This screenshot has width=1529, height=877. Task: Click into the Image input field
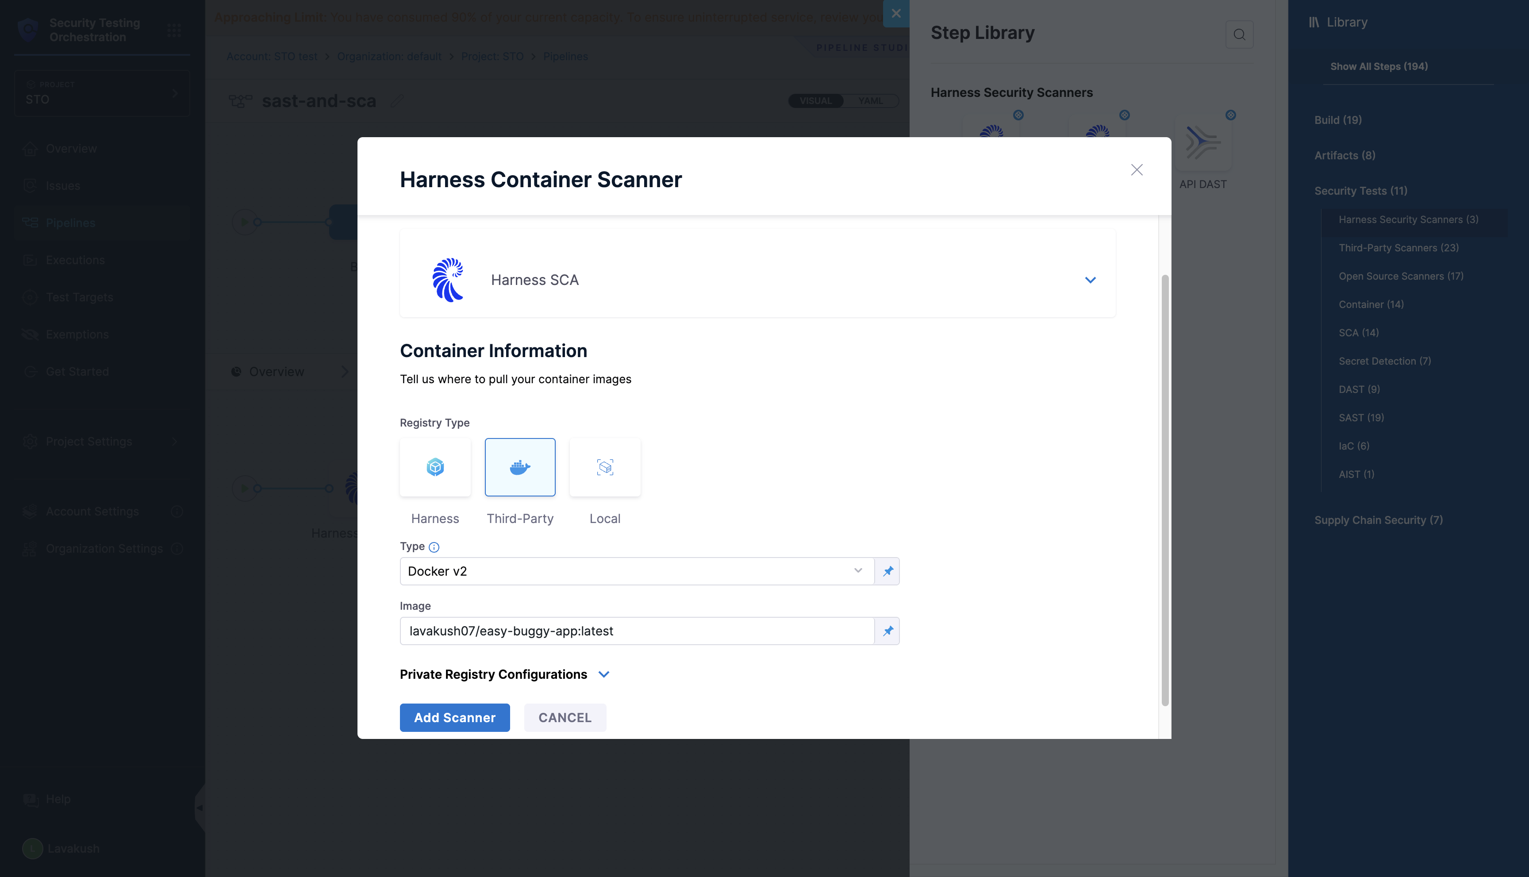click(637, 631)
